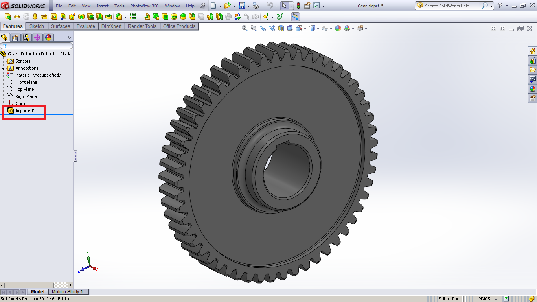
Task: Click the New document icon
Action: click(x=213, y=6)
